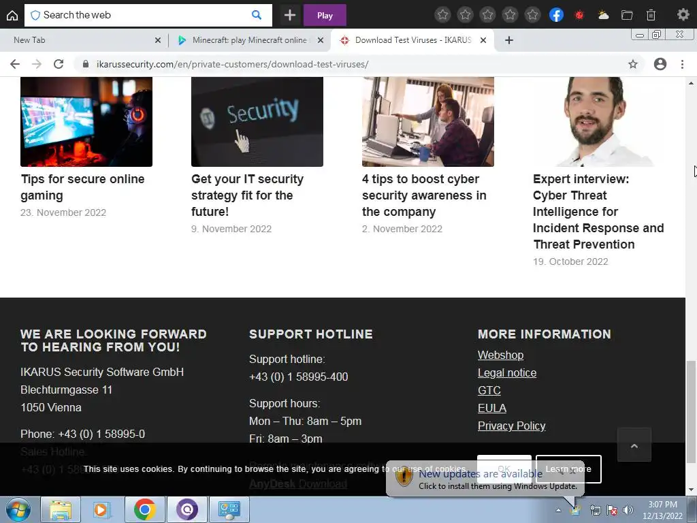Screen dimensions: 697x523
Task: Open the Privacy Policy link
Action: point(512,426)
